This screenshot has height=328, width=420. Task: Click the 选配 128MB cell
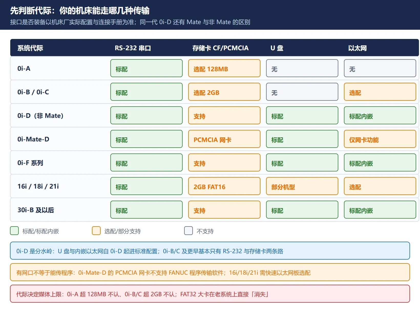224,68
